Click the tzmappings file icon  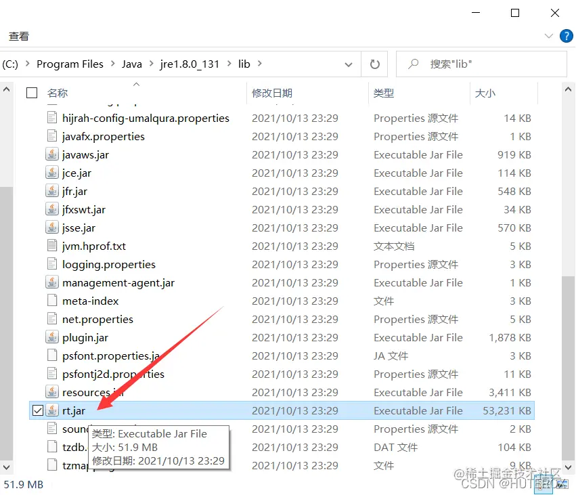(52, 465)
